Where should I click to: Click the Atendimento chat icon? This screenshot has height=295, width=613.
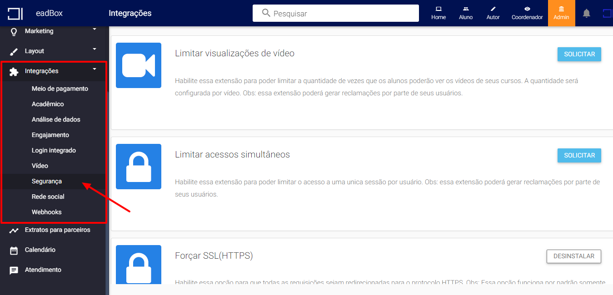coord(14,270)
